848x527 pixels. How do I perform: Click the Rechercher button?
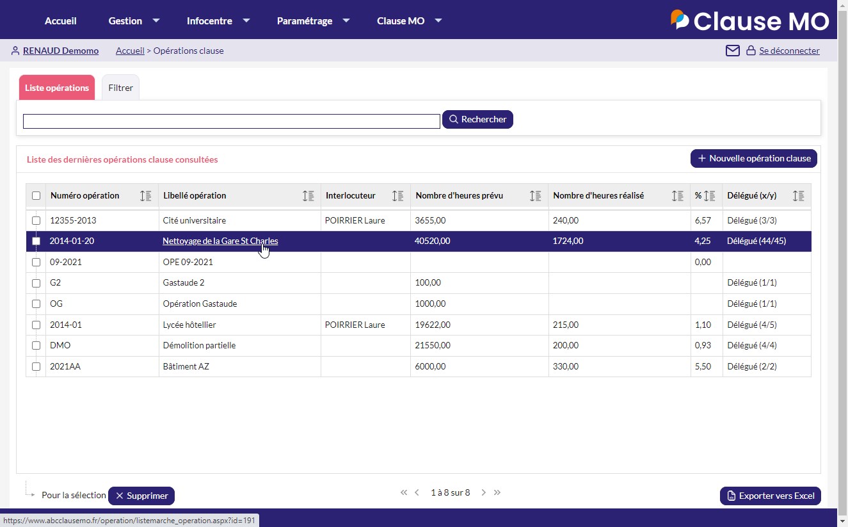[477, 119]
